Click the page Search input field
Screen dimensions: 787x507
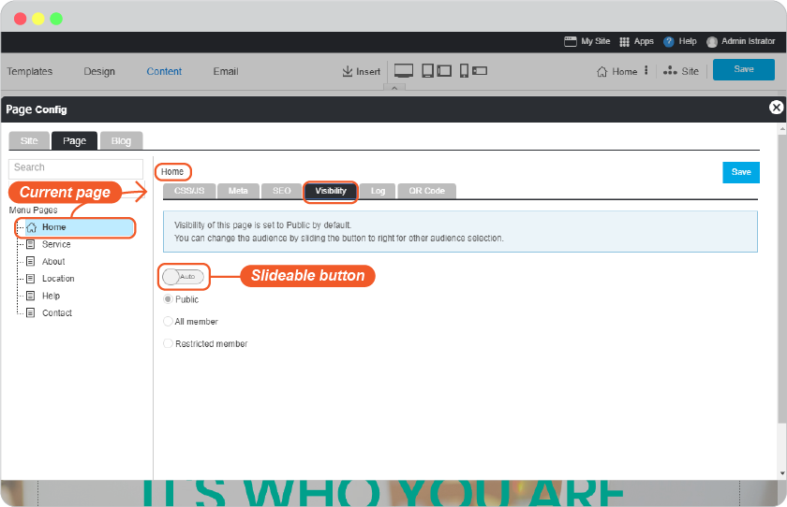[76, 168]
